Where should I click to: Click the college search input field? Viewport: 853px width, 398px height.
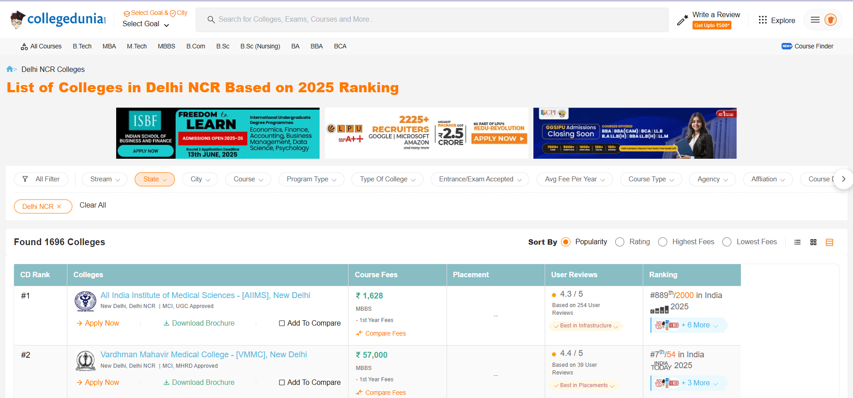[x=432, y=19]
